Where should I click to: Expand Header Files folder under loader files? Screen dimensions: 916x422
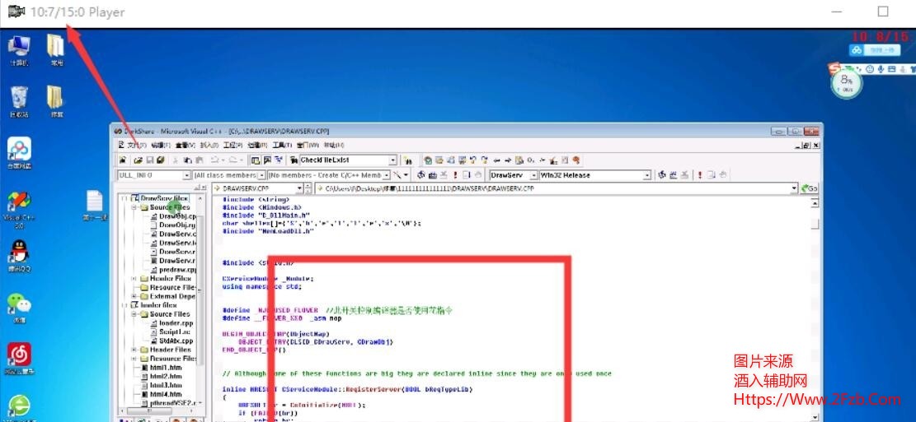(135, 350)
